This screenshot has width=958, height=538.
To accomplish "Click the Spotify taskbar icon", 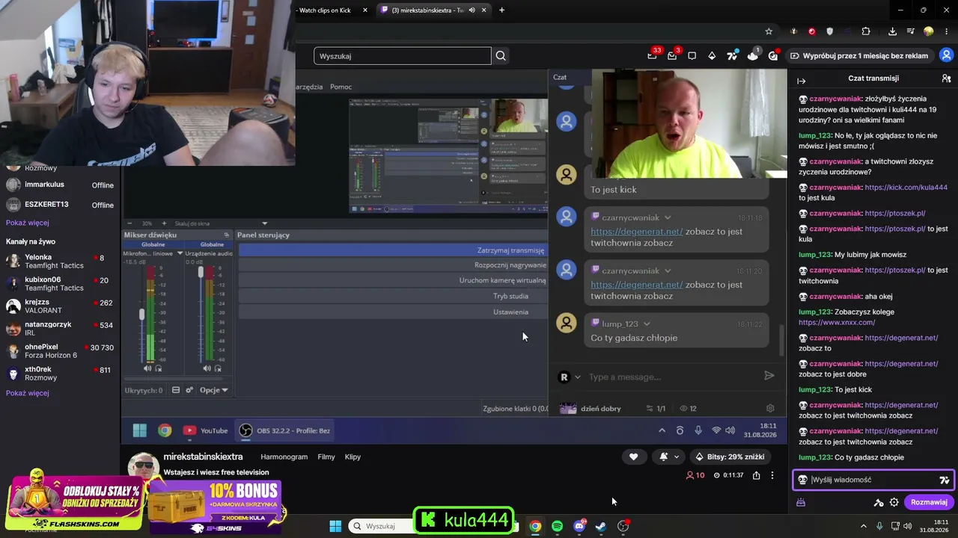I will point(557,526).
